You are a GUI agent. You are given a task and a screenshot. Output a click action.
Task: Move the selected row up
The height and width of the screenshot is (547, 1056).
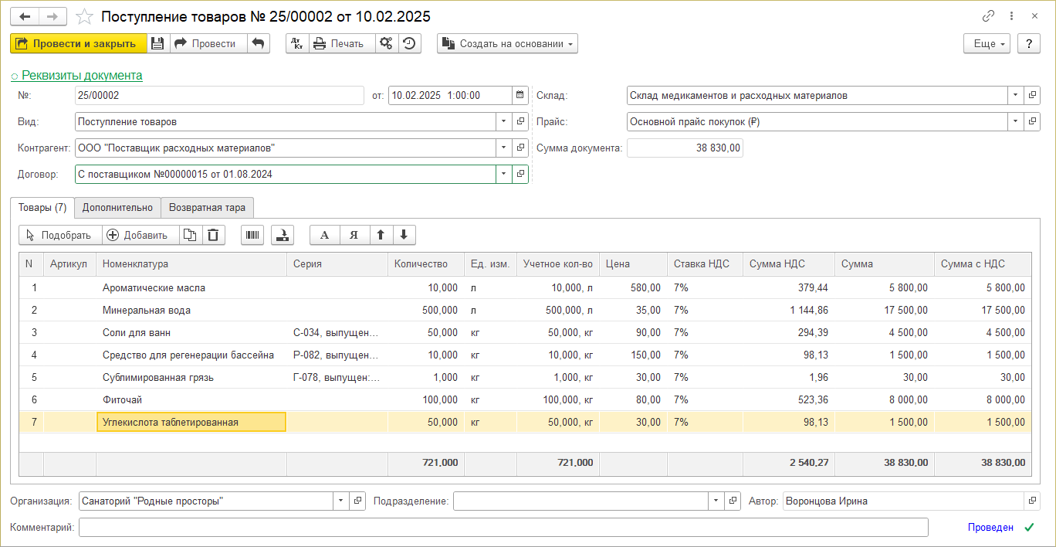381,236
